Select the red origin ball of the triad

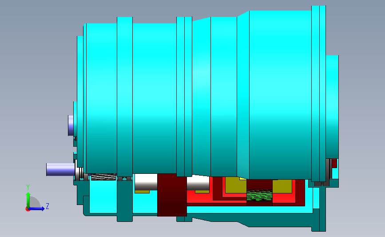click(x=28, y=209)
